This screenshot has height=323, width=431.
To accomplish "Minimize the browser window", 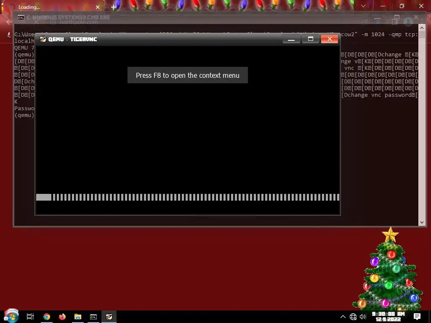I will click(383, 6).
